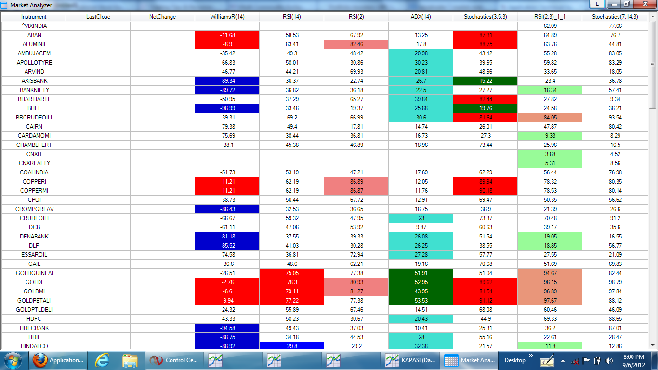
Task: Click COPPERI's RSI(2) cell 86.89
Action: tap(356, 182)
